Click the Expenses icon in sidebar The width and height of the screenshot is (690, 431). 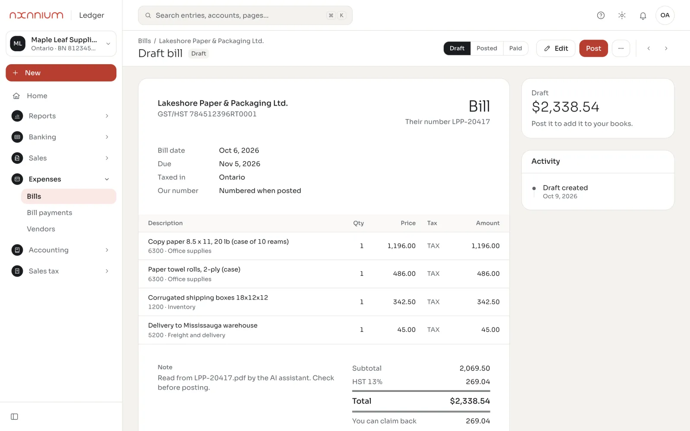(x=17, y=179)
